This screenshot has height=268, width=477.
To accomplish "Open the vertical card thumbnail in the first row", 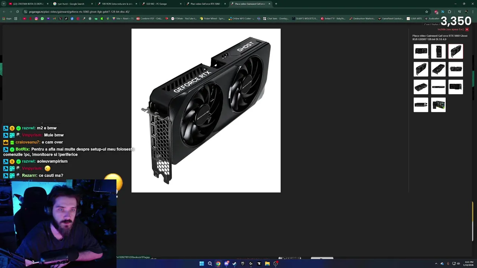I will (x=438, y=51).
